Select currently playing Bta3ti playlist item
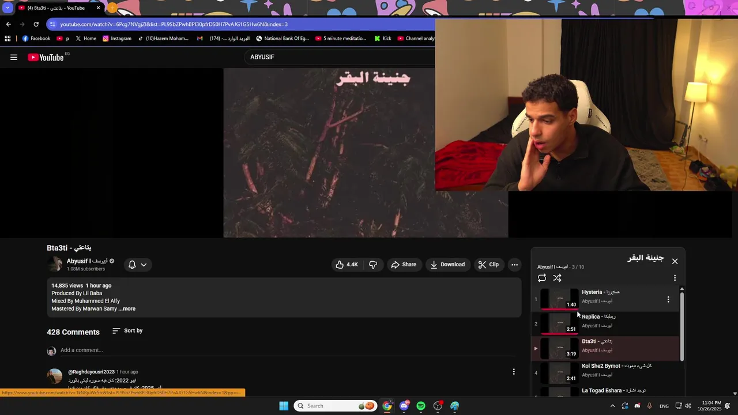738x415 pixels. [x=605, y=348]
